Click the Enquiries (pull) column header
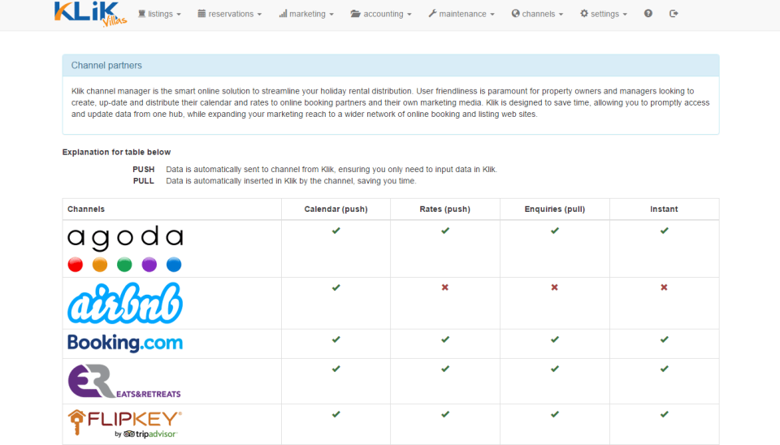 point(555,209)
